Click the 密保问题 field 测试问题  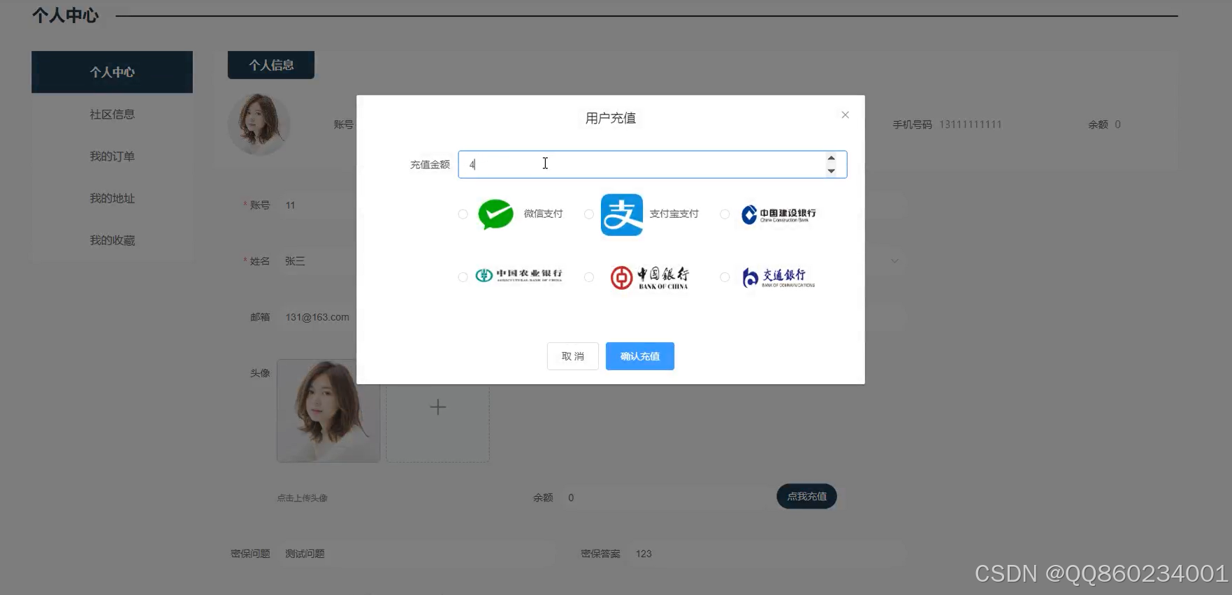pyautogui.click(x=416, y=554)
